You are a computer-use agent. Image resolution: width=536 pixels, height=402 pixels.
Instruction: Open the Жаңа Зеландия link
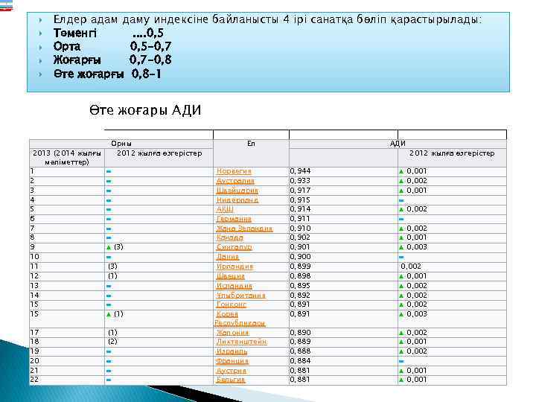(x=244, y=229)
